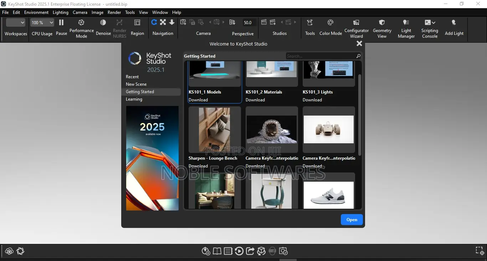The width and height of the screenshot is (487, 261).
Task: Click the Getting Started list scrollbar
Action: 360,114
